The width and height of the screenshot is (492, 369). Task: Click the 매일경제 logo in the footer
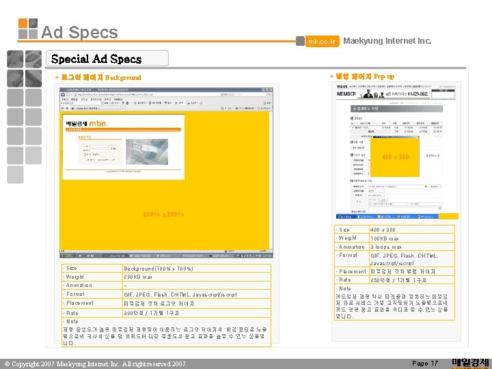[471, 363]
